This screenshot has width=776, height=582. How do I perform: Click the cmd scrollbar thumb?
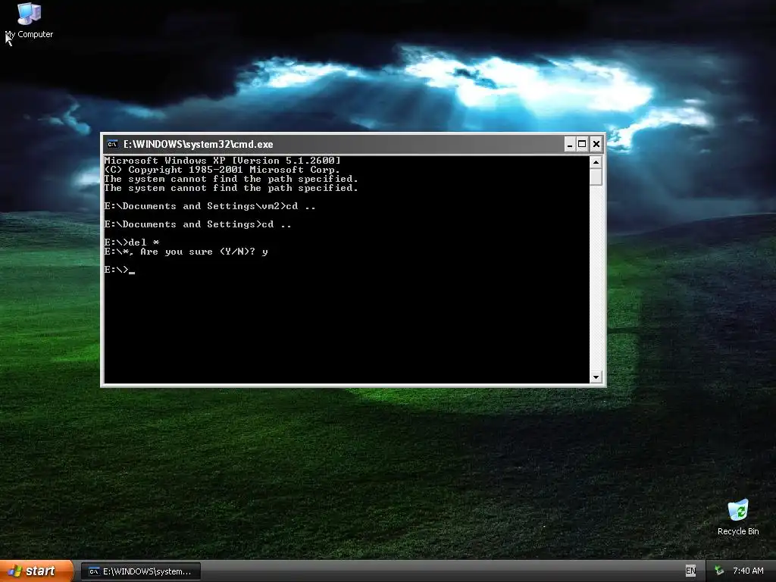[596, 177]
